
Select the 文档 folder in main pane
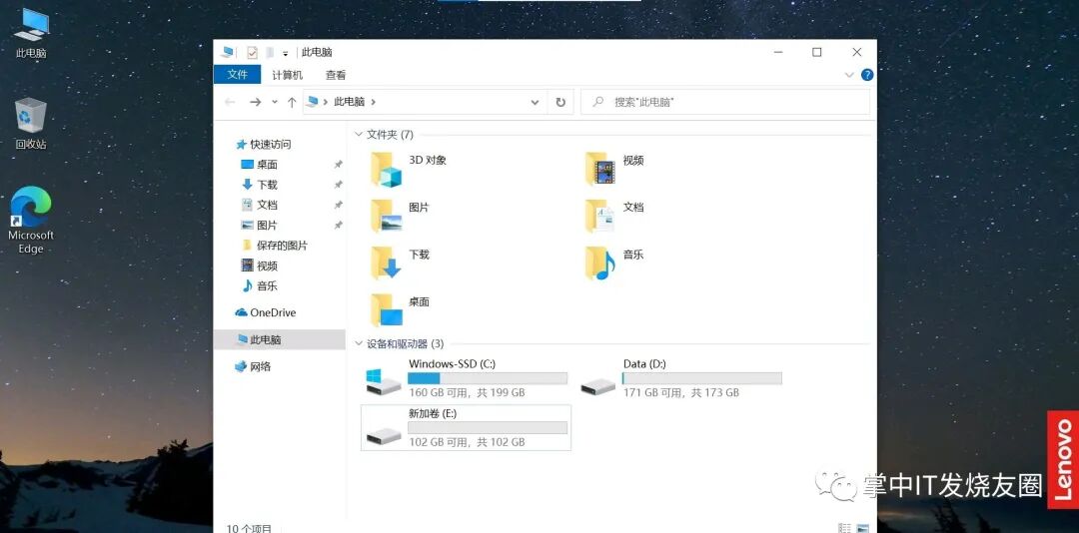pos(600,216)
